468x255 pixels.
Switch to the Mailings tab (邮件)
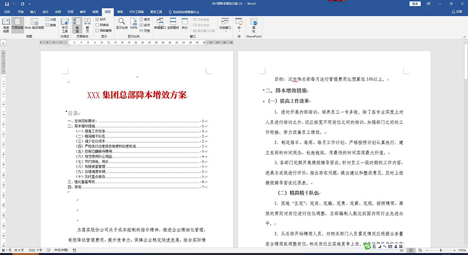[83, 12]
